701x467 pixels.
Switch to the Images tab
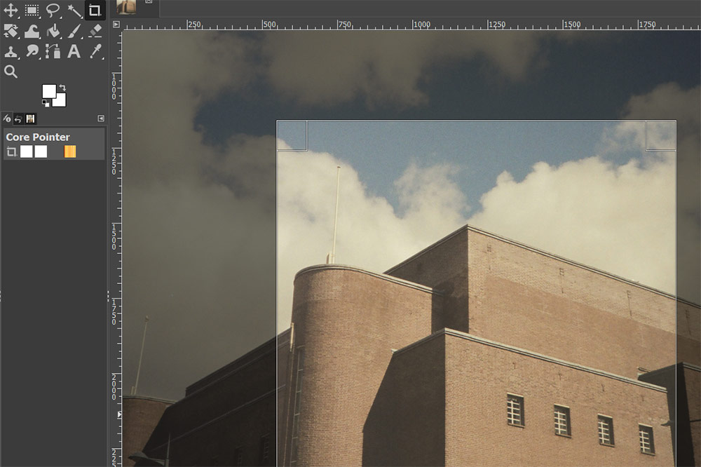pos(30,119)
